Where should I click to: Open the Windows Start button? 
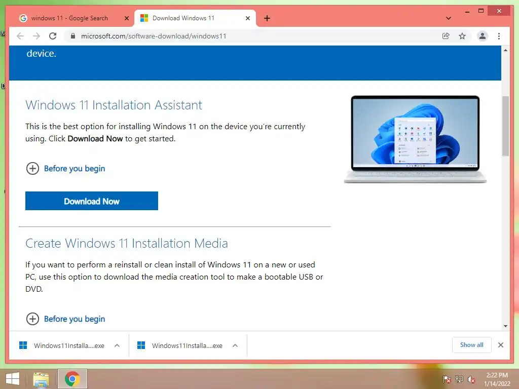(x=13, y=379)
